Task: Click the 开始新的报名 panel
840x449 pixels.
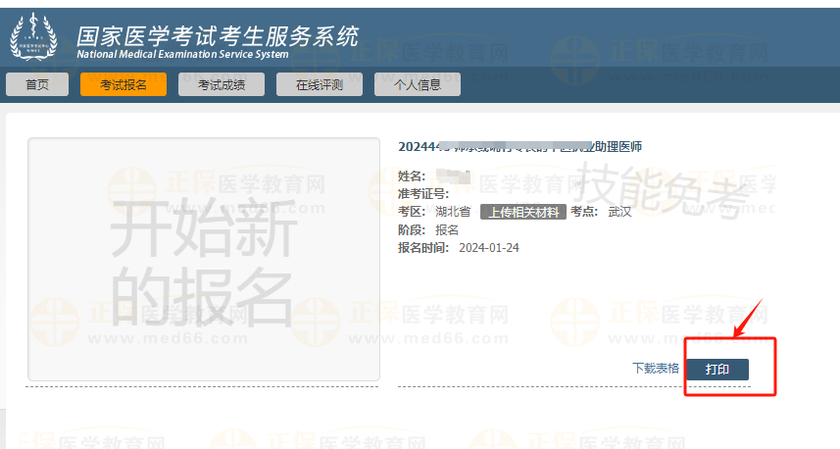Action: point(203,259)
